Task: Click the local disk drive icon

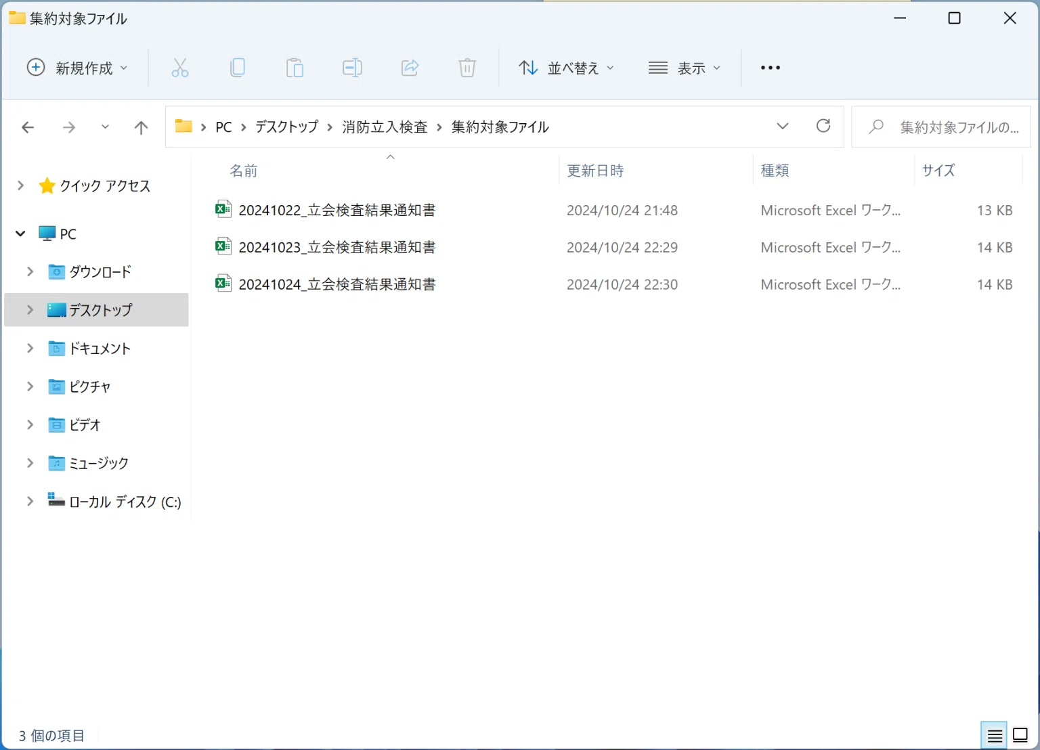Action: point(56,500)
